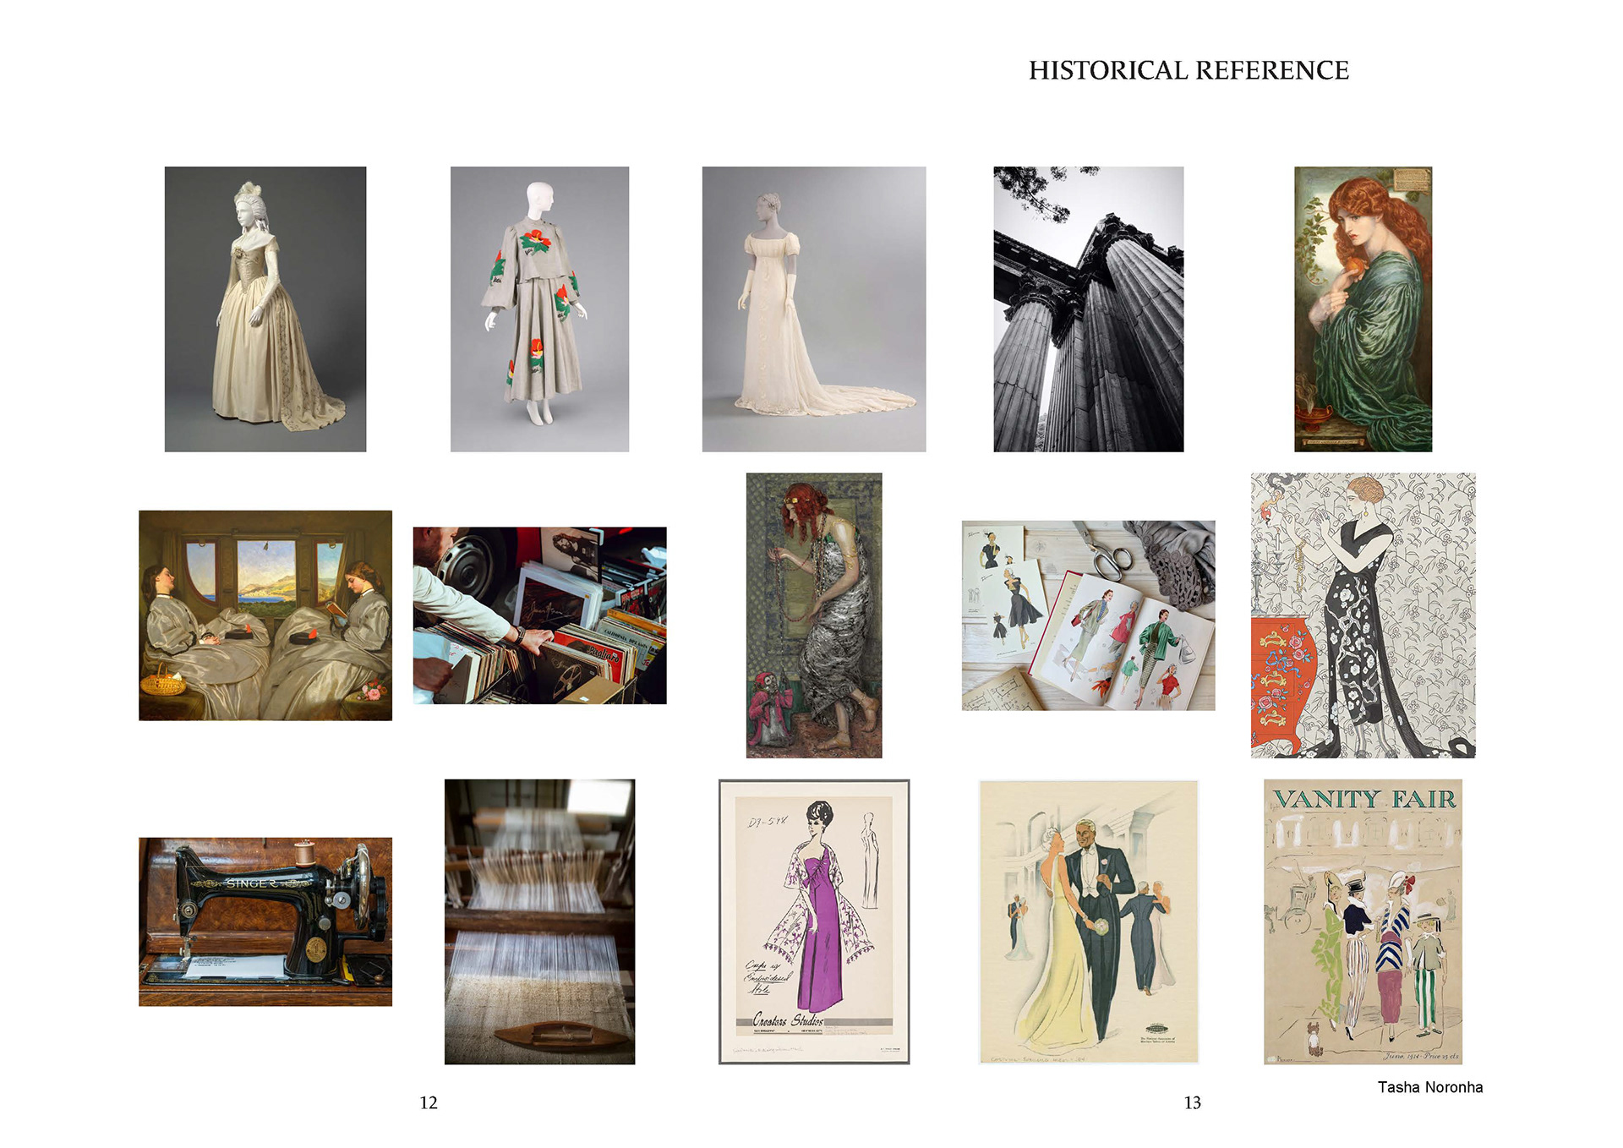Screen dimensions: 1623x1148
Task: Click the train carriage sleeping women painting
Action: [x=265, y=615]
